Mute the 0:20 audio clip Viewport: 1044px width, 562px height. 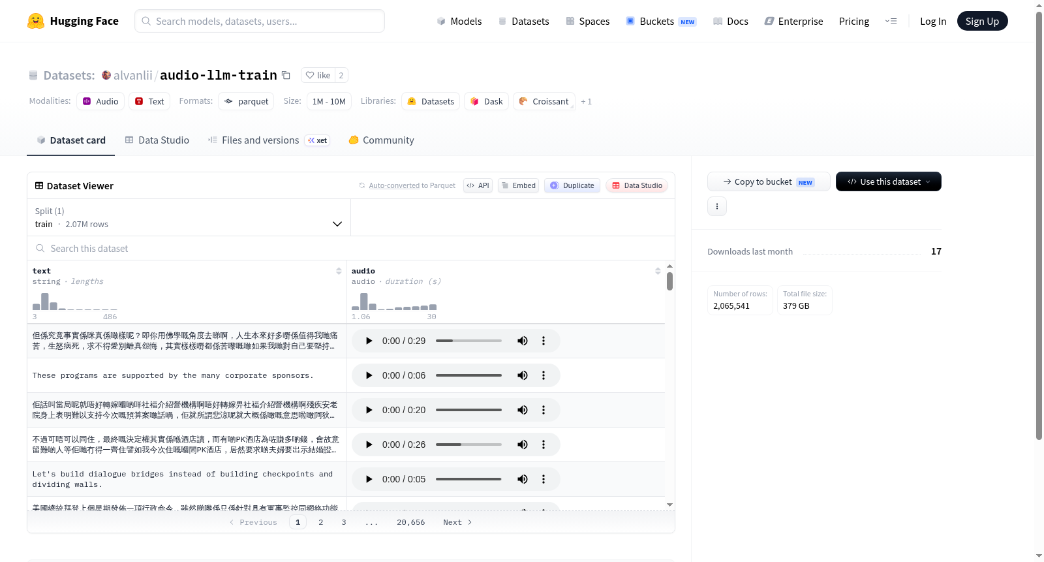523,410
